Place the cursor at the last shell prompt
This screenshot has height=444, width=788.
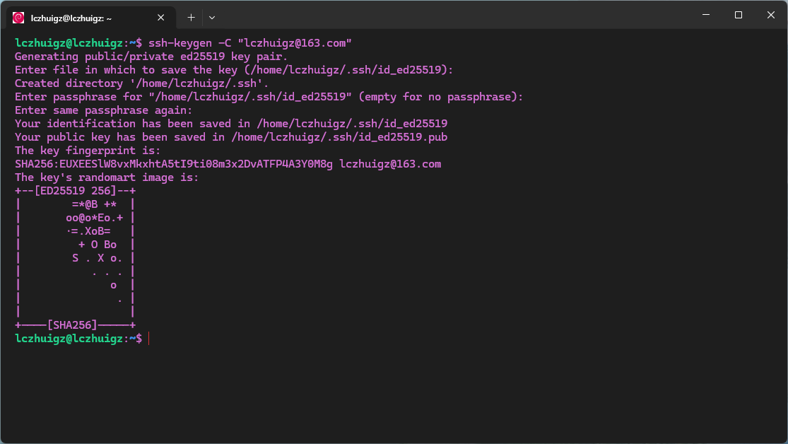[149, 339]
